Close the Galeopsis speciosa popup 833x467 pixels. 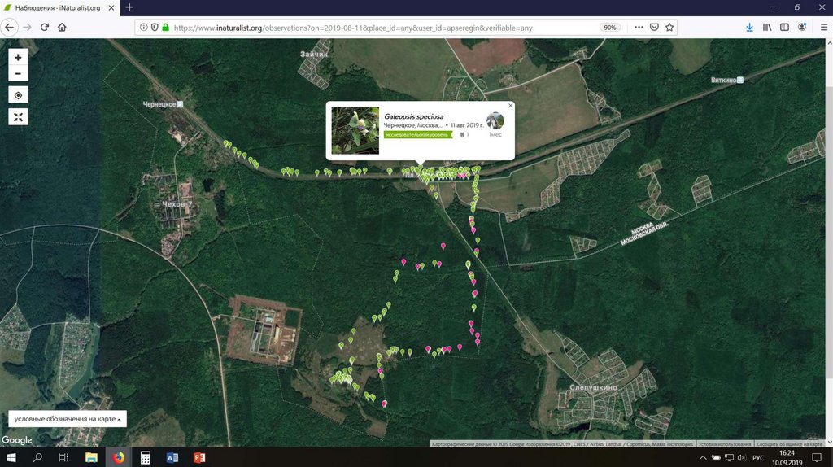[511, 106]
